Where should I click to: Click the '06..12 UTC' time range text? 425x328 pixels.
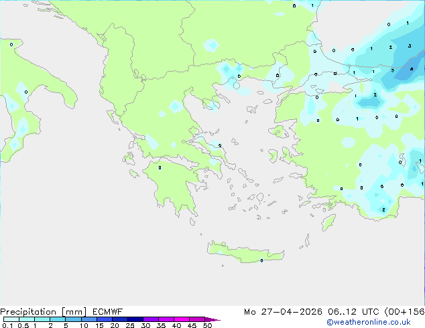click(353, 312)
